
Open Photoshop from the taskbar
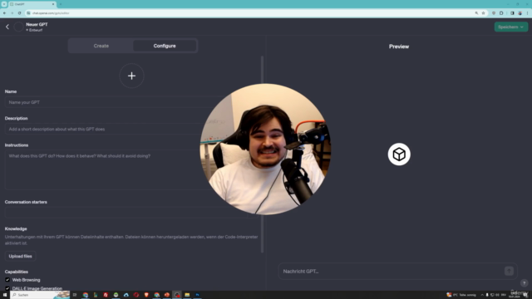pyautogui.click(x=197, y=295)
